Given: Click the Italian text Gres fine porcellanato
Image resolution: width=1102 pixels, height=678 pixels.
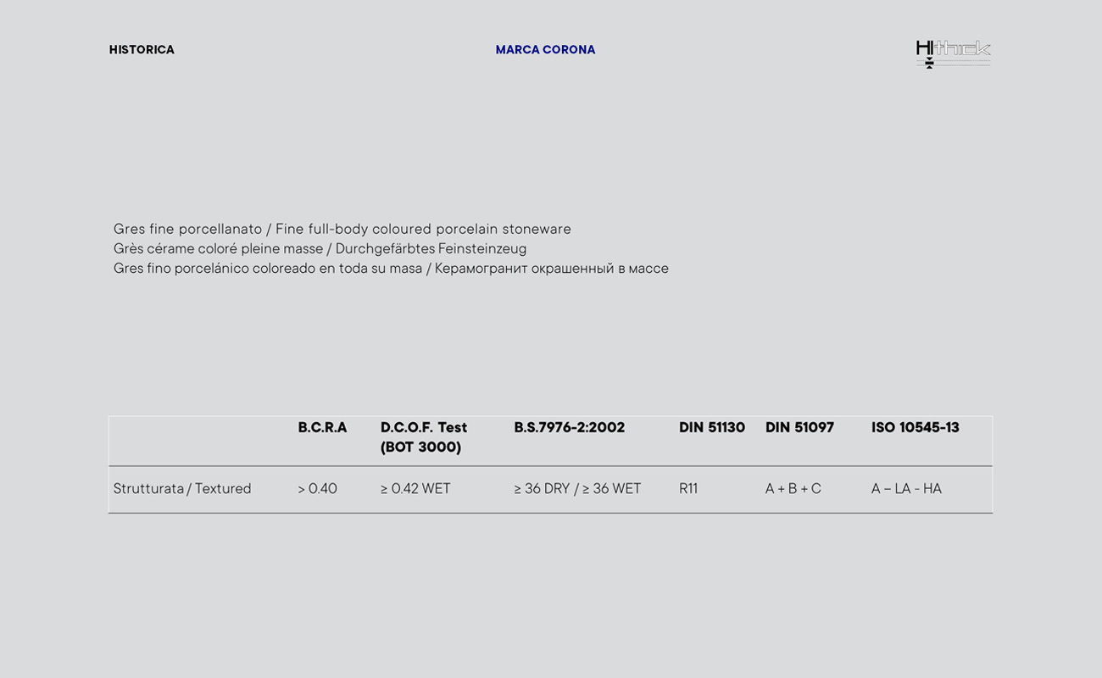Looking at the screenshot, I should click(x=187, y=230).
